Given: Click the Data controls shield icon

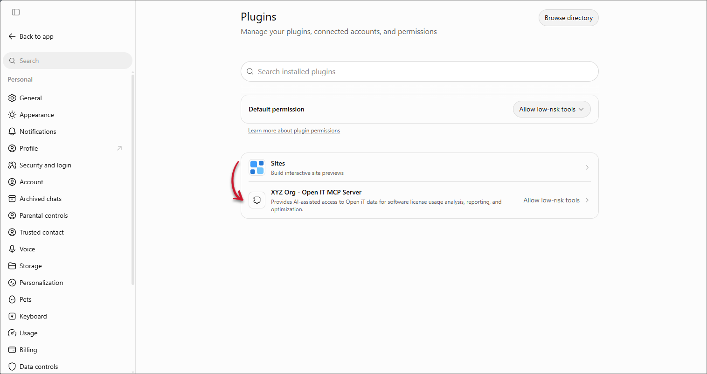Looking at the screenshot, I should [12, 367].
